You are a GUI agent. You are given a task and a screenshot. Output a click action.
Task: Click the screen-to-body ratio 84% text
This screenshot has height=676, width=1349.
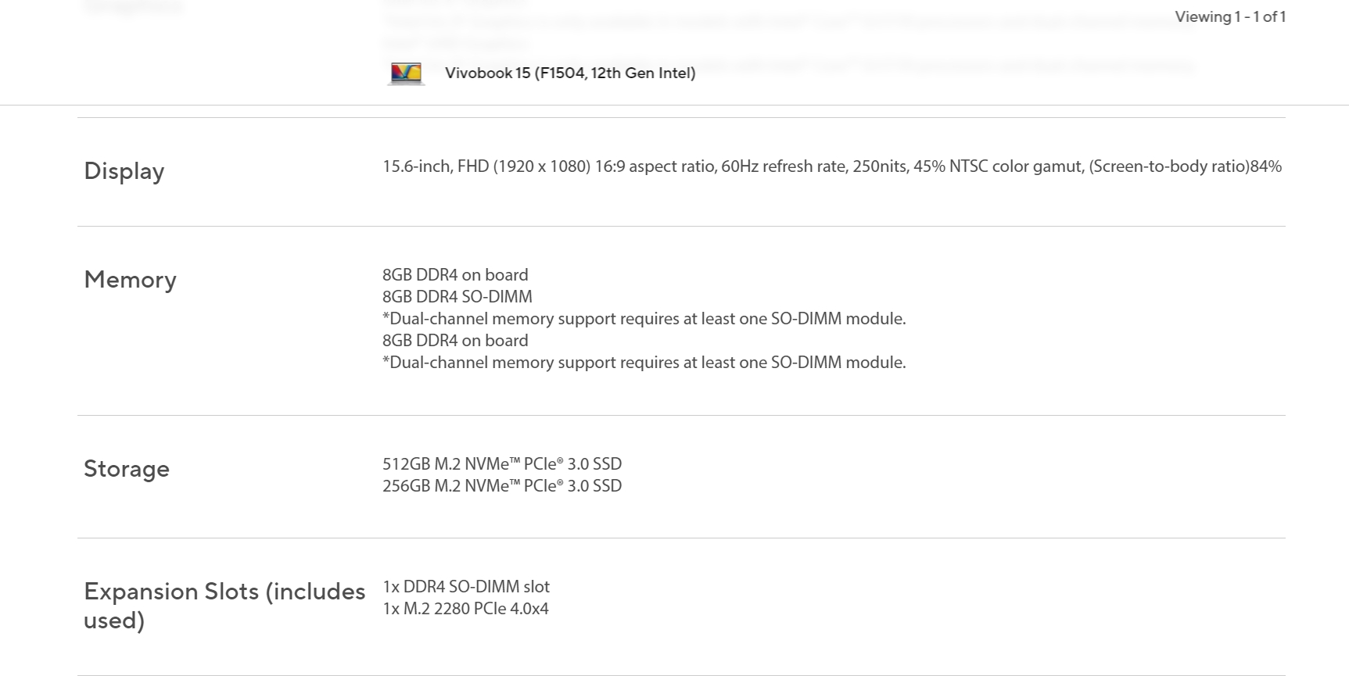click(1185, 166)
